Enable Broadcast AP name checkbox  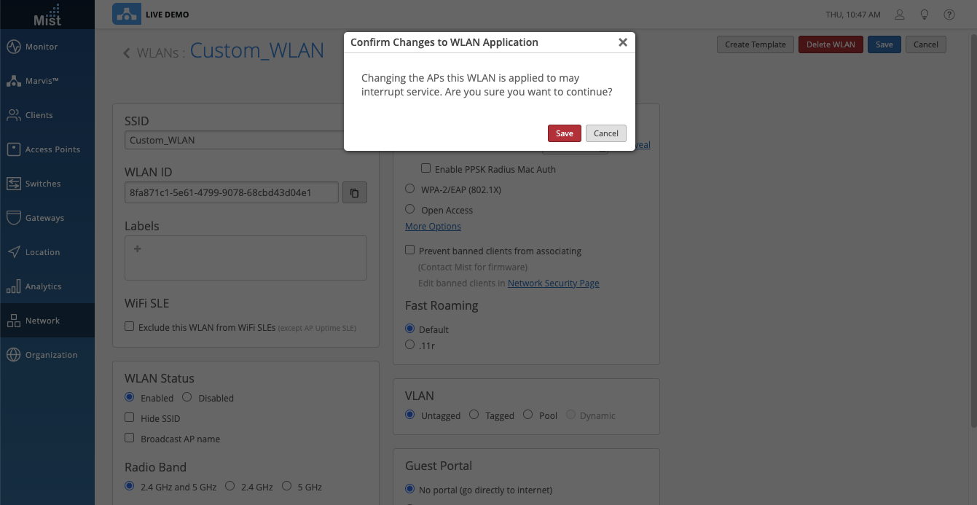130,438
